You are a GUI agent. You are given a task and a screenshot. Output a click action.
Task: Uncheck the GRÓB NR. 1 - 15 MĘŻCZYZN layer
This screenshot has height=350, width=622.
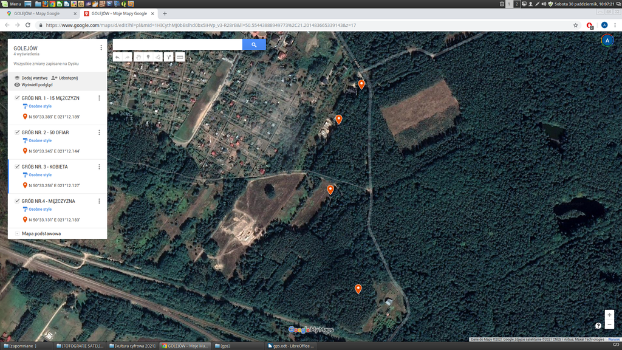pyautogui.click(x=17, y=98)
